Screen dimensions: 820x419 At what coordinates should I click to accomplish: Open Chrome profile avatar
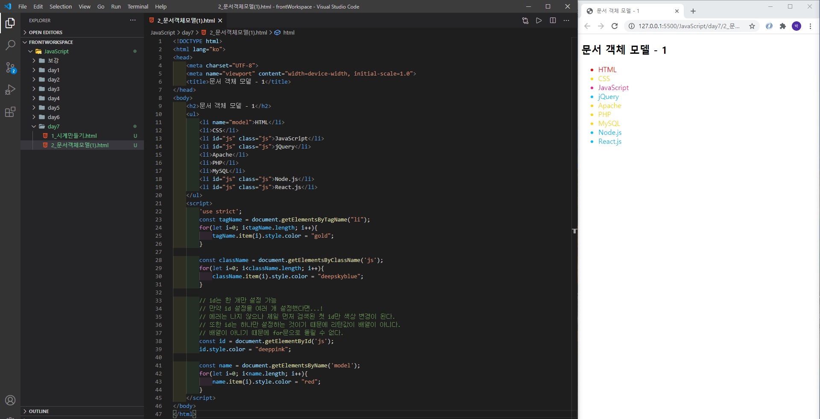pos(797,26)
